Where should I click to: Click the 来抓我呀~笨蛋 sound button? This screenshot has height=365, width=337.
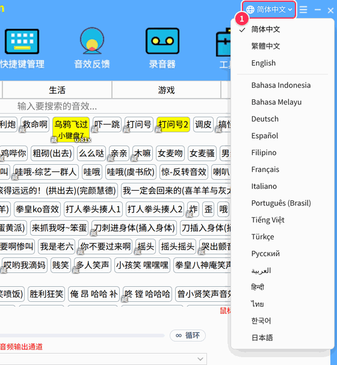pos(59,228)
